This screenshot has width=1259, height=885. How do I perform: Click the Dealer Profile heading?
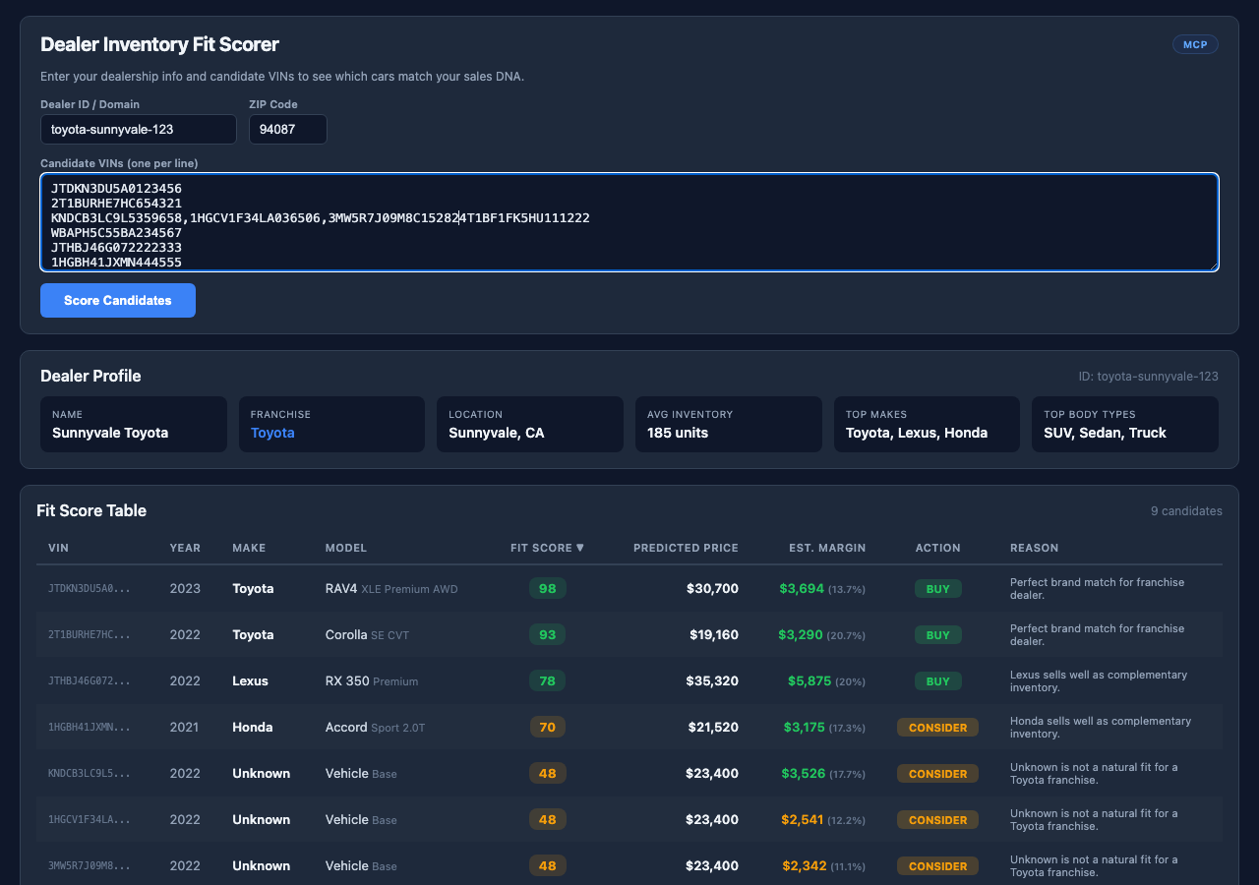(x=90, y=377)
